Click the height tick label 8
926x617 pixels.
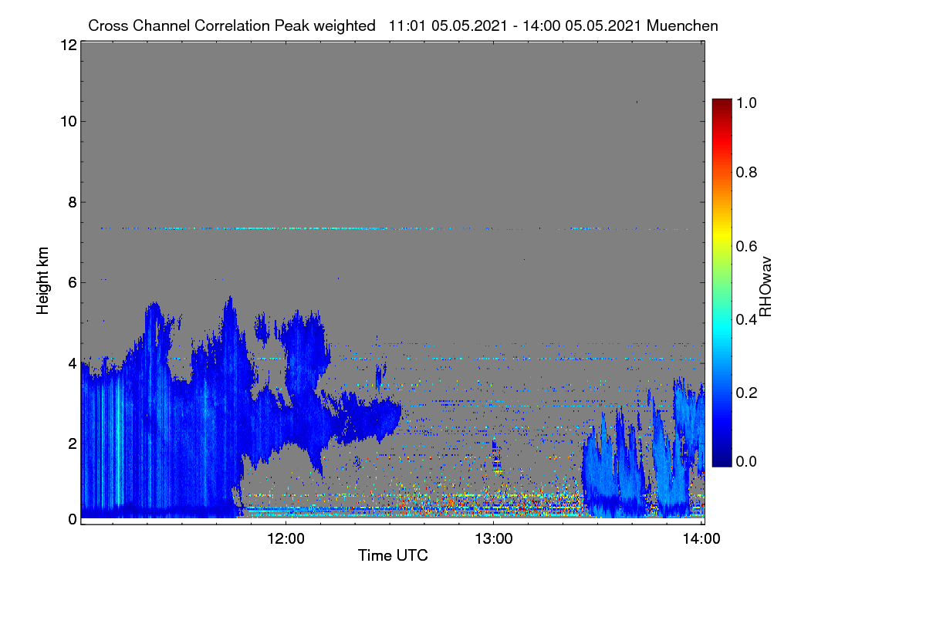click(71, 202)
